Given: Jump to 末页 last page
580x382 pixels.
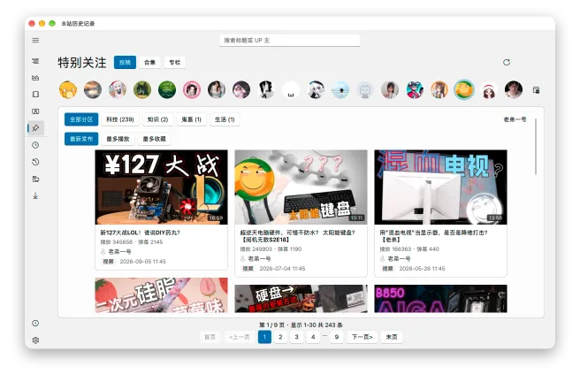Looking at the screenshot, I should [x=392, y=337].
